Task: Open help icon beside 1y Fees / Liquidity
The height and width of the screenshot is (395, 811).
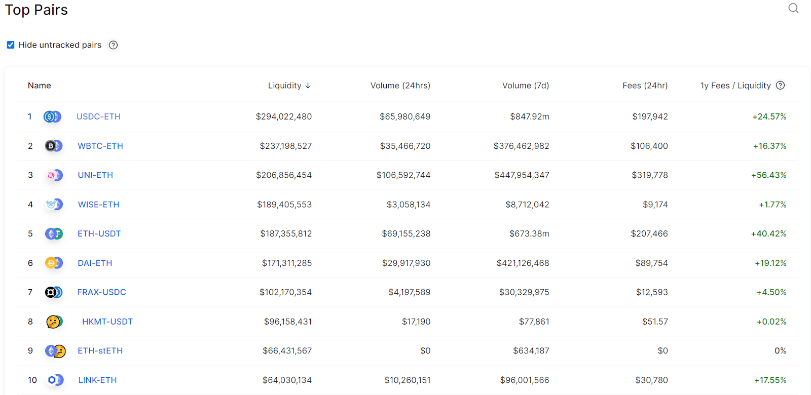Action: click(780, 85)
